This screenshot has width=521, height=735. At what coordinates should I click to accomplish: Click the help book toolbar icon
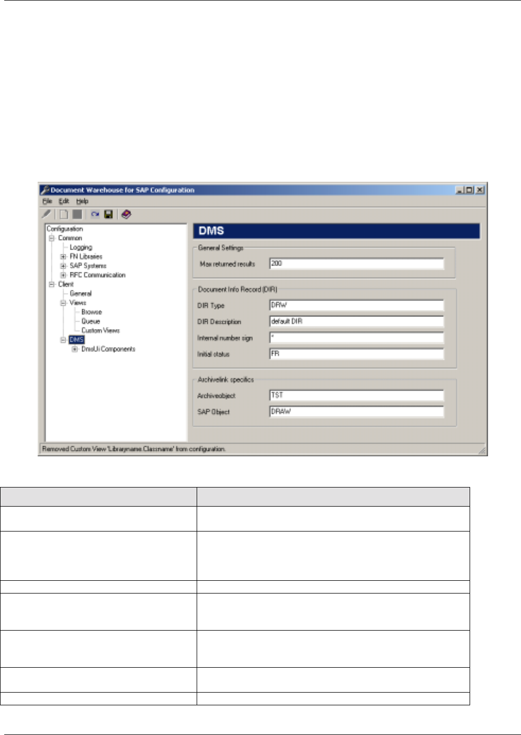(126, 215)
